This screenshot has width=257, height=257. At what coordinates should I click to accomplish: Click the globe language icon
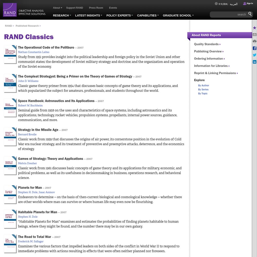(x=216, y=4)
